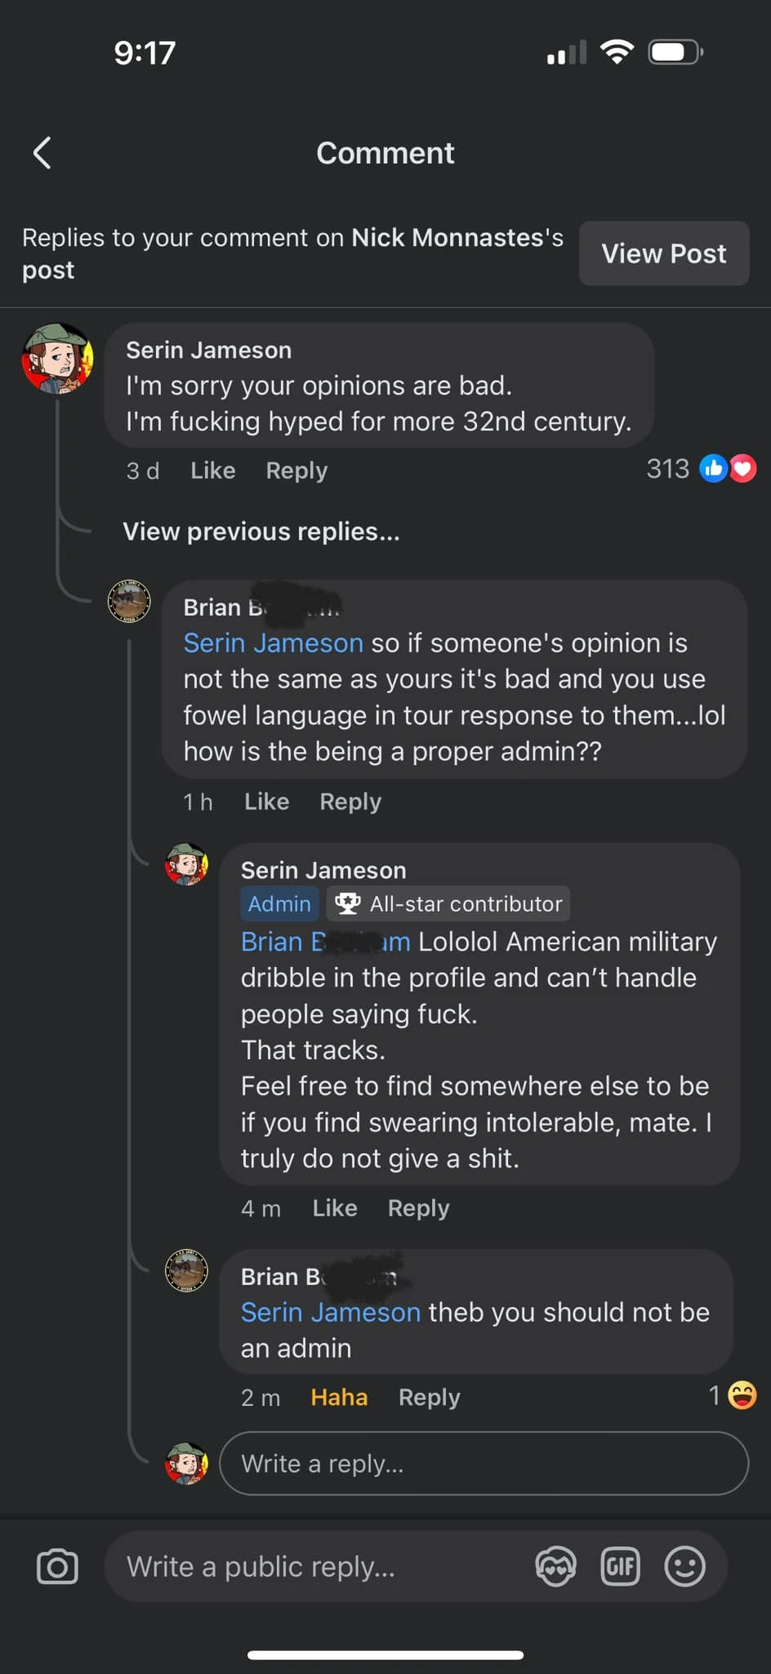Tap the Write a public reply field

[319, 1566]
